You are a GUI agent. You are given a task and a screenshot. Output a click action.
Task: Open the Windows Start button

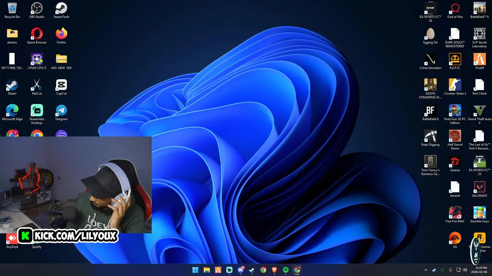tap(195, 270)
